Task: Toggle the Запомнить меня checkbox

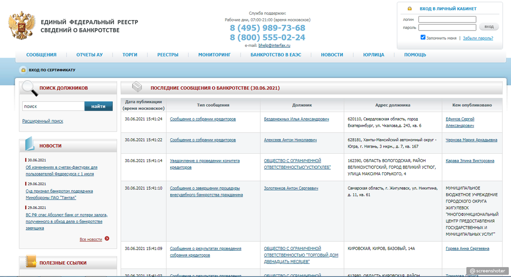Action: click(423, 37)
